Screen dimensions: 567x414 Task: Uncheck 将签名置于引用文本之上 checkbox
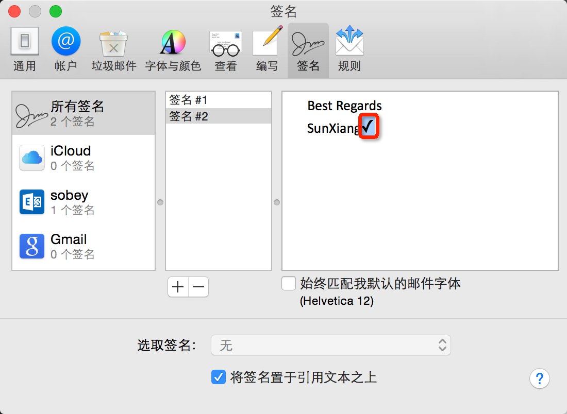tap(218, 377)
